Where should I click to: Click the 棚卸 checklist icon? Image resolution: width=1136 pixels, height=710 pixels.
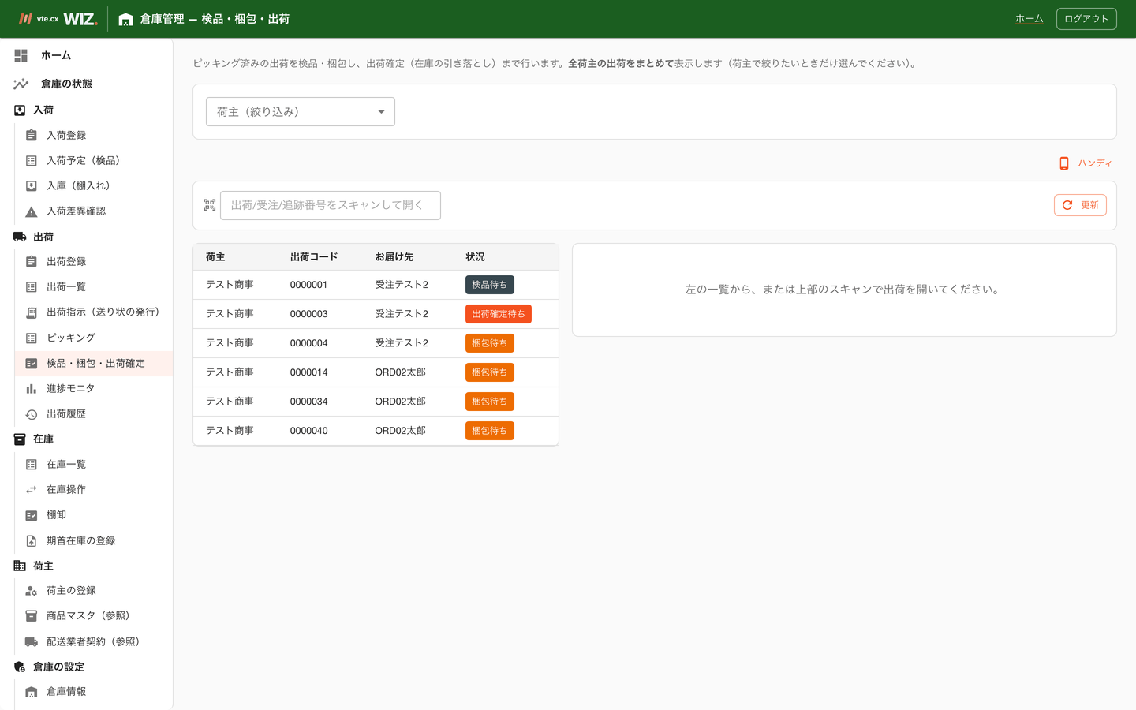tap(32, 515)
